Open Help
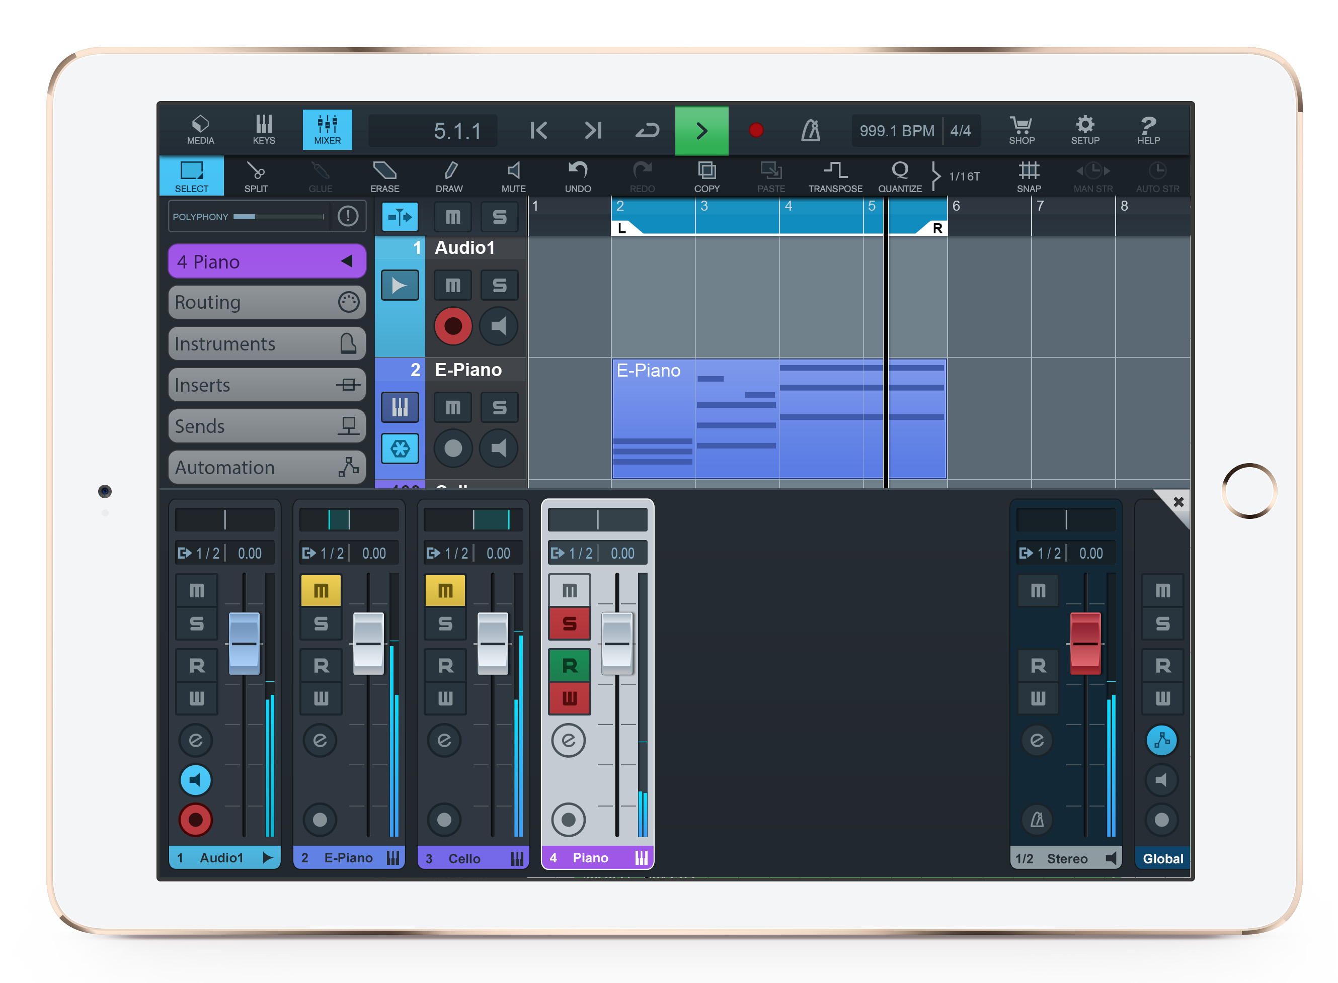This screenshot has width=1338, height=983. click(x=1148, y=130)
